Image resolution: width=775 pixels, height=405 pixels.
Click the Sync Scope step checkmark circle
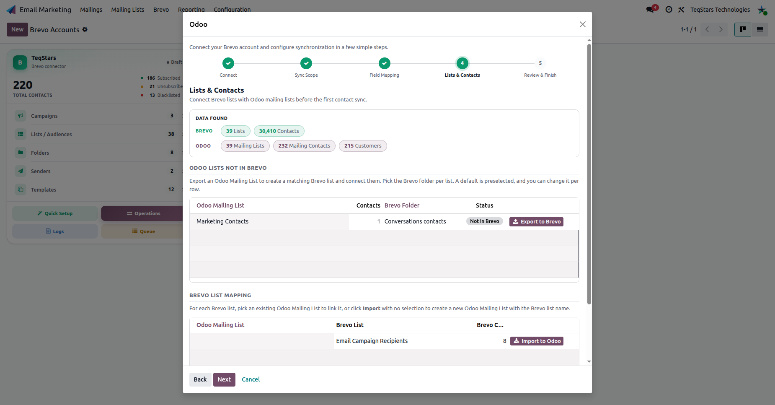(306, 63)
